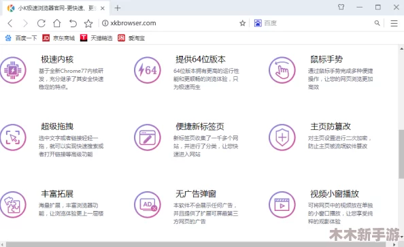Click the site info icon beside xkbrowser.com
Viewport: 404px width, 247px height.
[x=105, y=23]
